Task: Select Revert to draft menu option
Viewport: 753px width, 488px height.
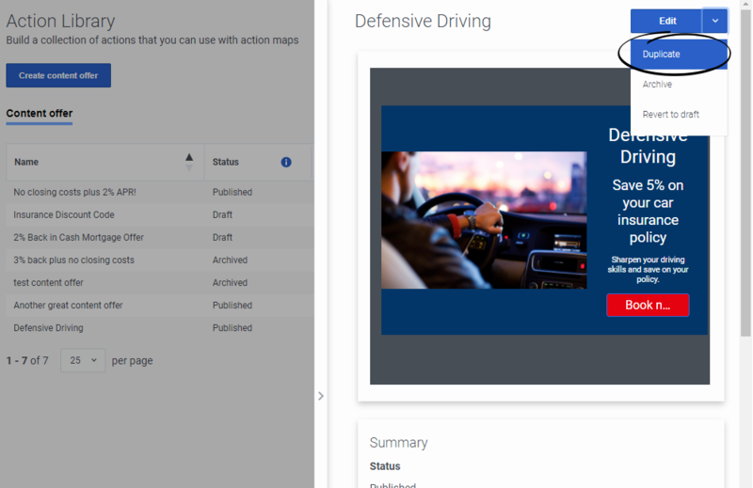Action: (679, 115)
